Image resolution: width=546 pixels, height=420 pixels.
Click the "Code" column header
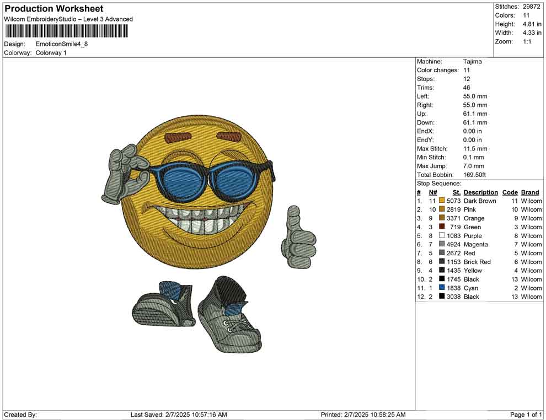tap(510, 192)
